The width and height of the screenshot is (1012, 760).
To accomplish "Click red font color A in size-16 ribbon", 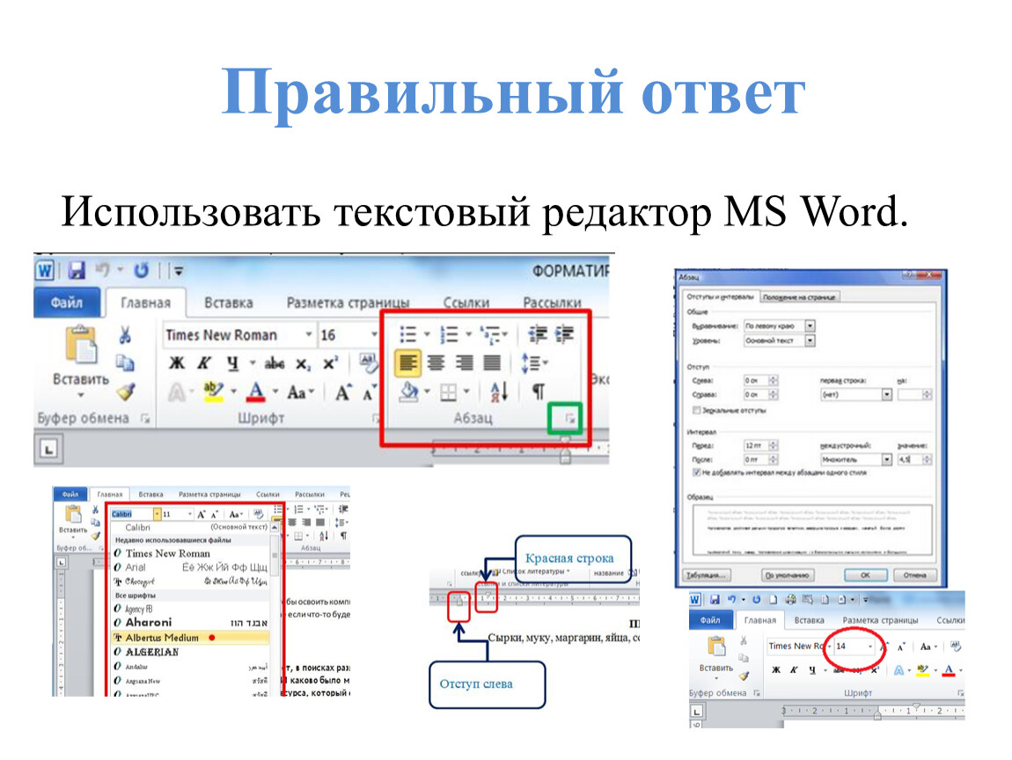I will (x=256, y=391).
